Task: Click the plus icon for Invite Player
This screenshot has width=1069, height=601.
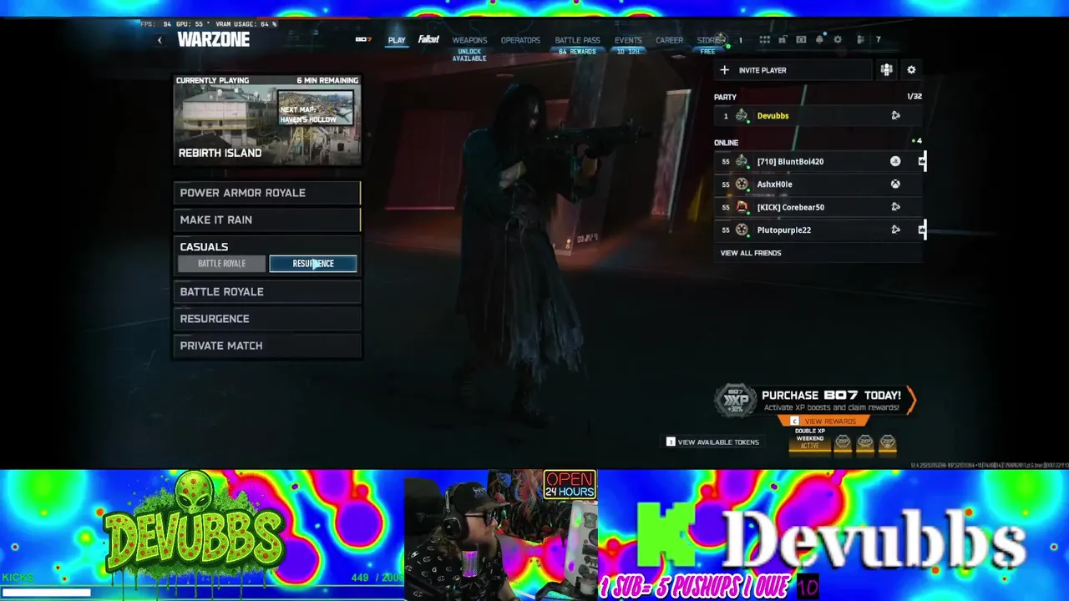Action: [725, 70]
